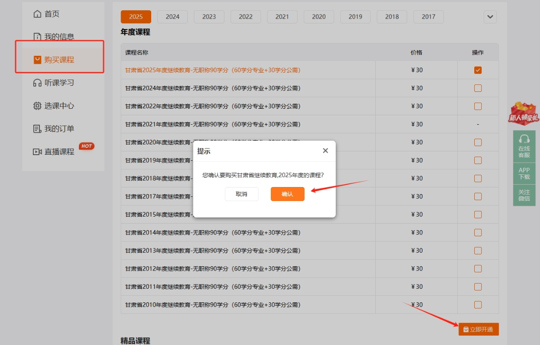Switch to the 2023 year tab
Image resolution: width=540 pixels, height=345 pixels.
(209, 17)
